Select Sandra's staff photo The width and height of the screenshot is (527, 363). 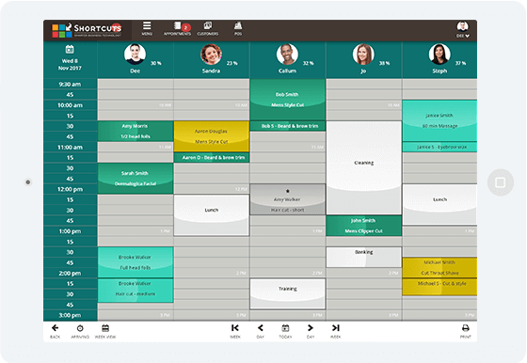(211, 54)
